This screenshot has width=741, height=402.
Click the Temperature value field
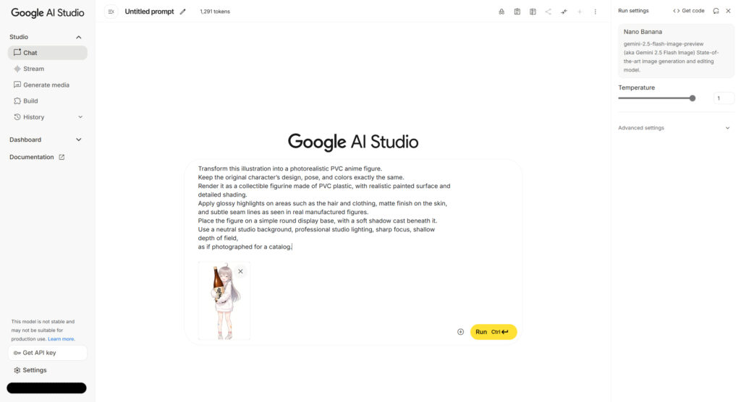pos(724,98)
